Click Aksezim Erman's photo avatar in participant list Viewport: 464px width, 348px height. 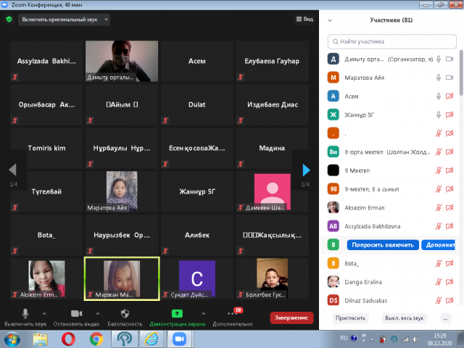(x=333, y=207)
